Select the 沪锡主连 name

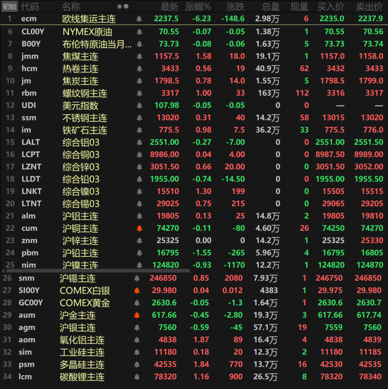tap(78, 278)
